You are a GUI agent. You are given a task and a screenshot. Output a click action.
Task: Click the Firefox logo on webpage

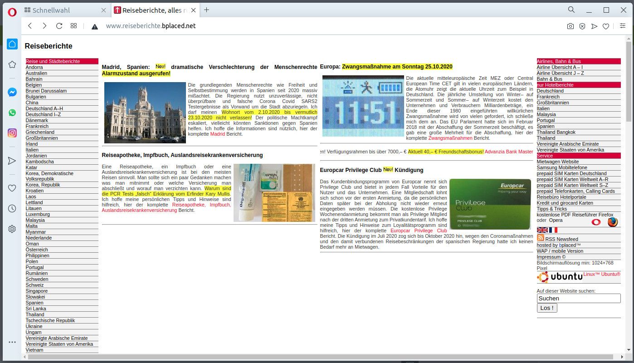point(613,222)
